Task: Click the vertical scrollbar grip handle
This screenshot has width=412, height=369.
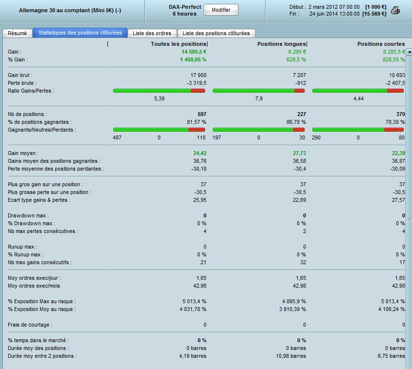Action: 410,219
